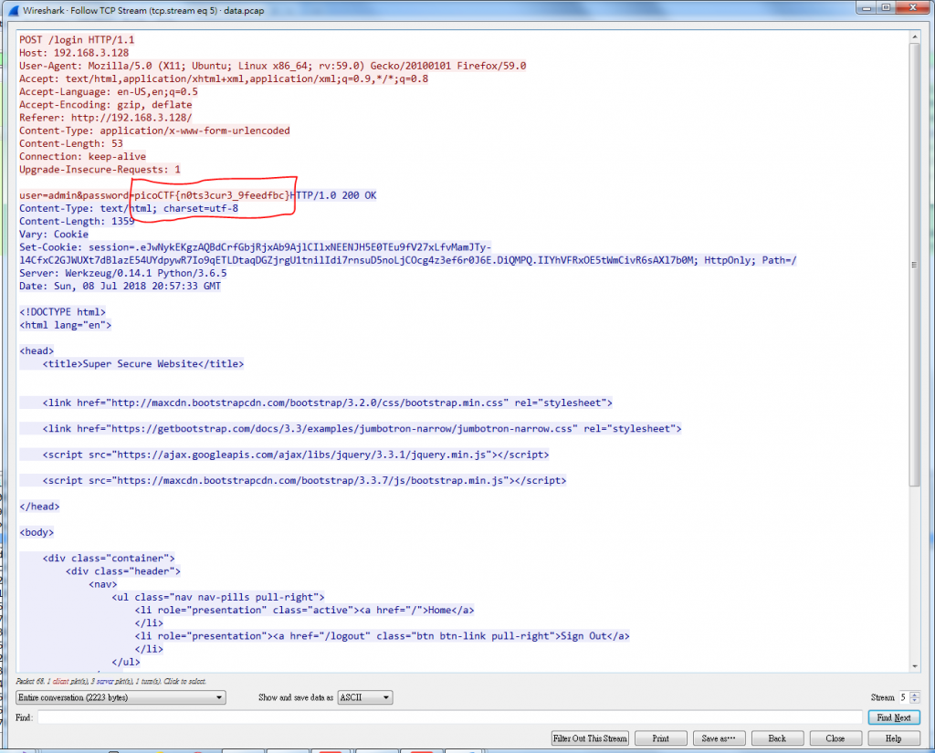Viewport: 935px width, 753px height.
Task: Click the '<div class="container">' line
Action: [109, 558]
